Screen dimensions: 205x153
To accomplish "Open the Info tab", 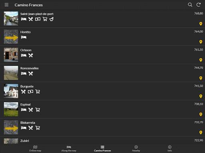I will click(x=170, y=149).
